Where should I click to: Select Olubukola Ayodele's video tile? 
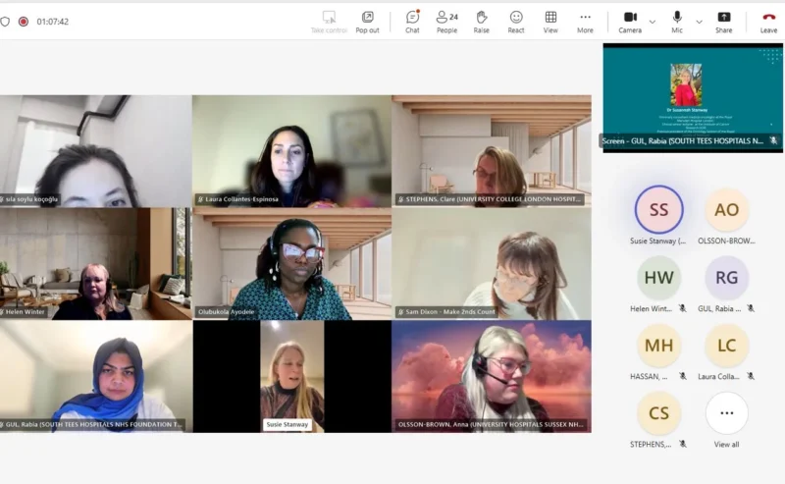pyautogui.click(x=291, y=264)
